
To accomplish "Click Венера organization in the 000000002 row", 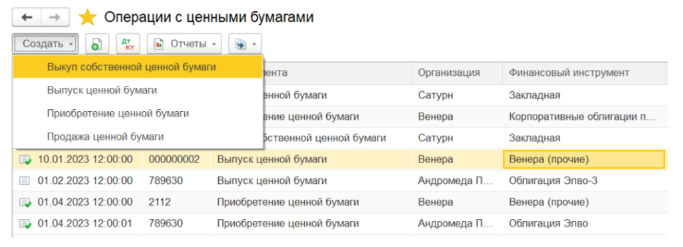I will tap(436, 160).
